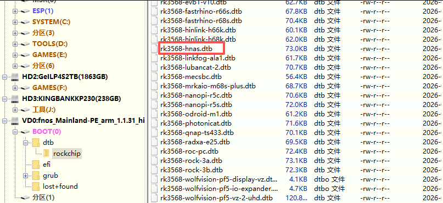
Task: Select file rk3568-fastrhino-r68s.dtb
Action: click(201, 21)
